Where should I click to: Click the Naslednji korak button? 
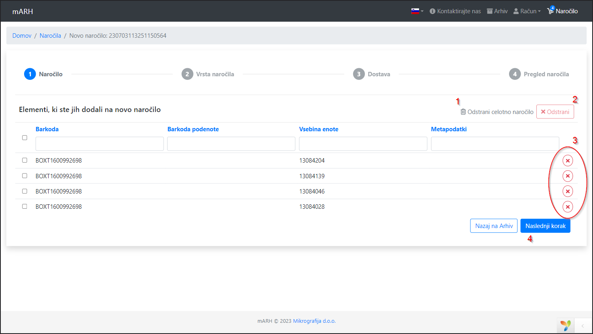(x=545, y=226)
